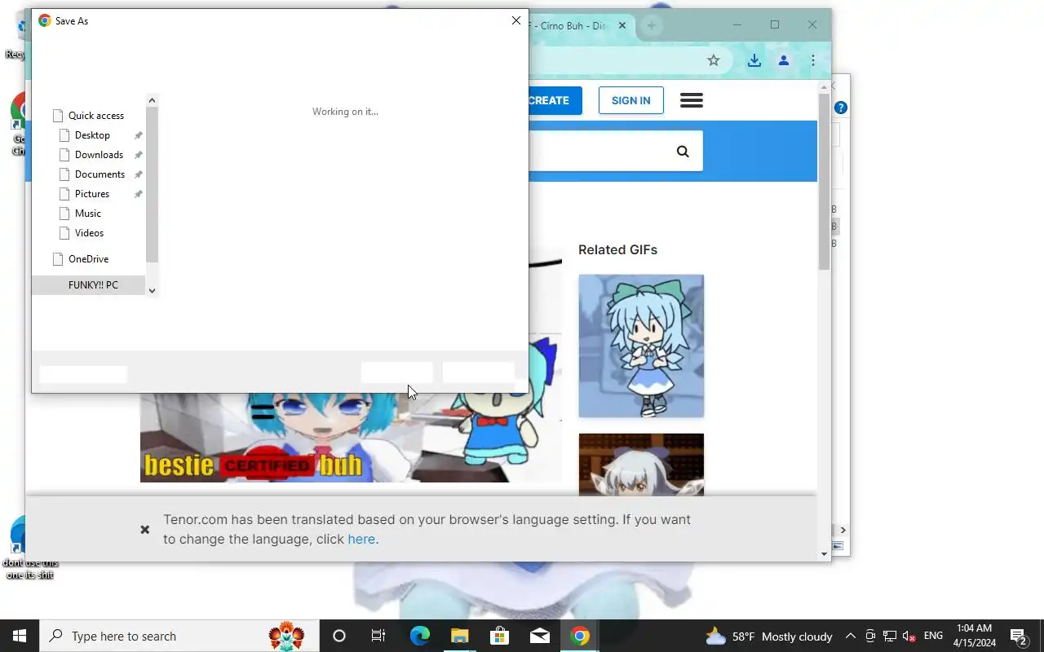Image resolution: width=1044 pixels, height=652 pixels.
Task: Open Chrome downloads icon
Action: coord(754,60)
